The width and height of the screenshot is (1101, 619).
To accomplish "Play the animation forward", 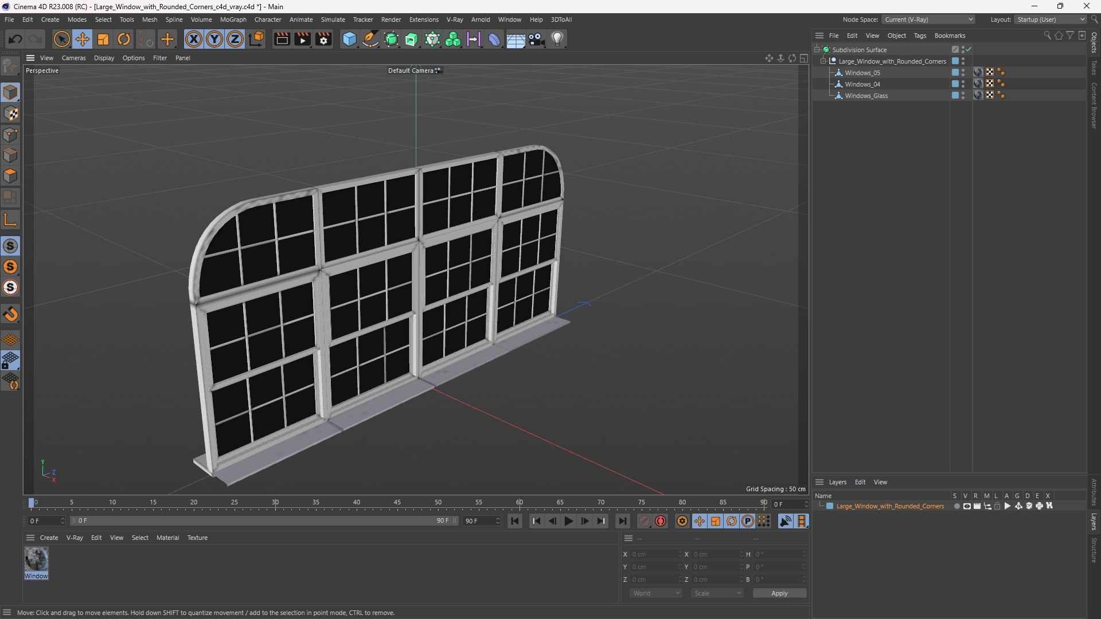I will pos(568,521).
